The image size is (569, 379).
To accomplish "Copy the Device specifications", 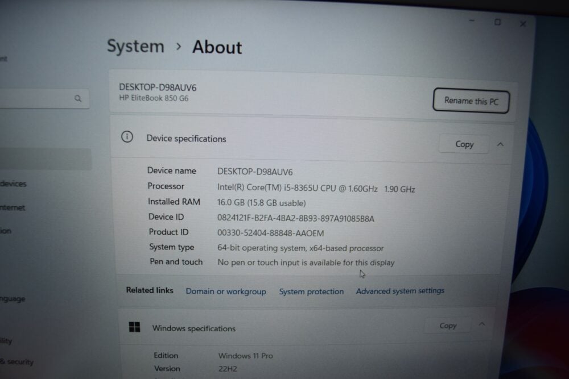I will pos(464,144).
